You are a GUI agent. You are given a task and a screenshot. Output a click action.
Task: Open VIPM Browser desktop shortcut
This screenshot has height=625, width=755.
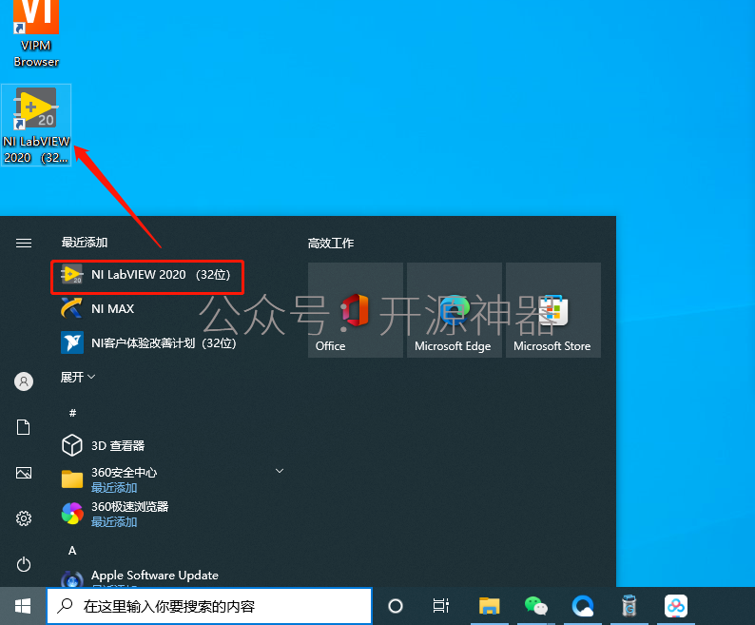(36, 34)
